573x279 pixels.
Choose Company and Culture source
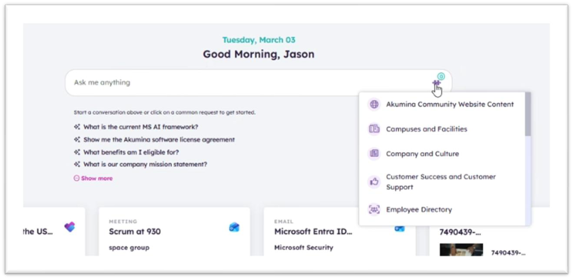click(442, 153)
